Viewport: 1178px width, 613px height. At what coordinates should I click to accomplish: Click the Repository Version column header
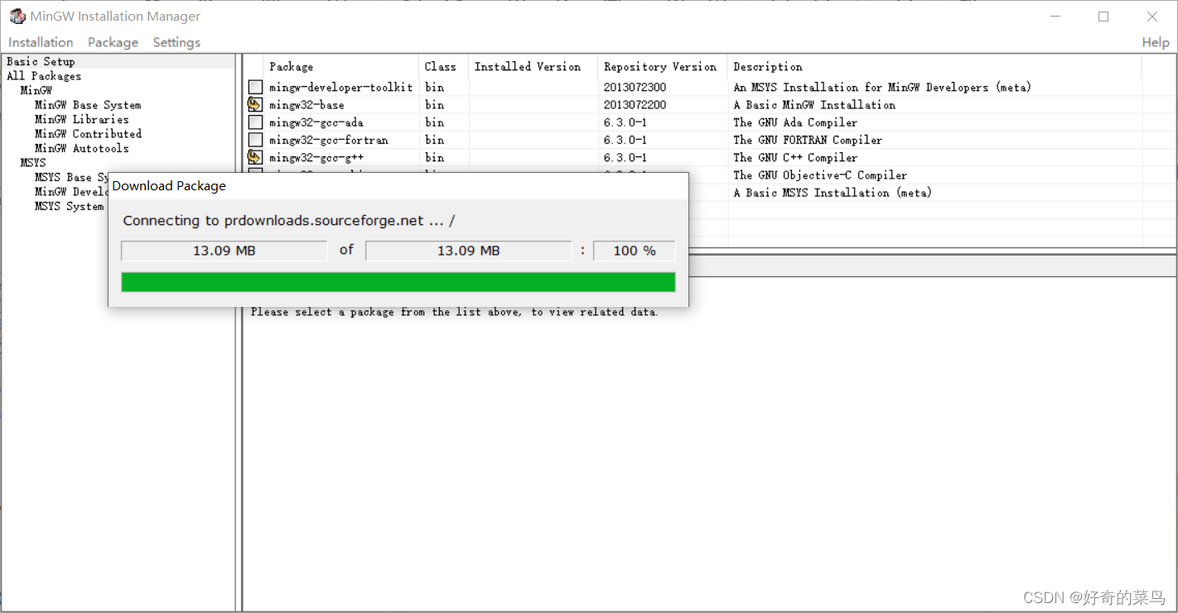point(660,66)
